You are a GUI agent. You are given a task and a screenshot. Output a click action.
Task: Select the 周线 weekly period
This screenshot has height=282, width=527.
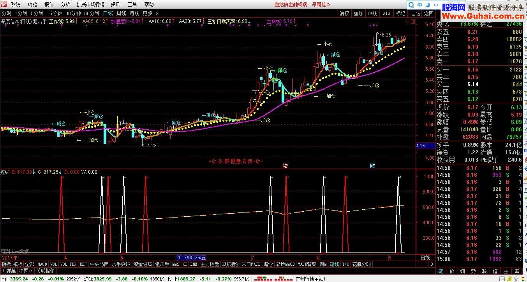click(x=121, y=13)
